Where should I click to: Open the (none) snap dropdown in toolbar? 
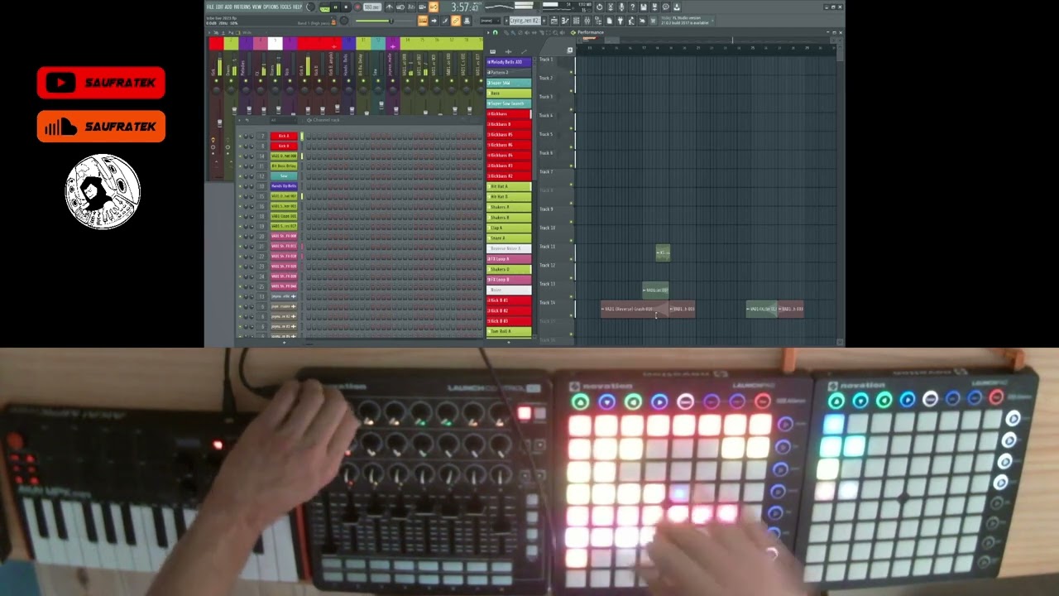[x=490, y=21]
